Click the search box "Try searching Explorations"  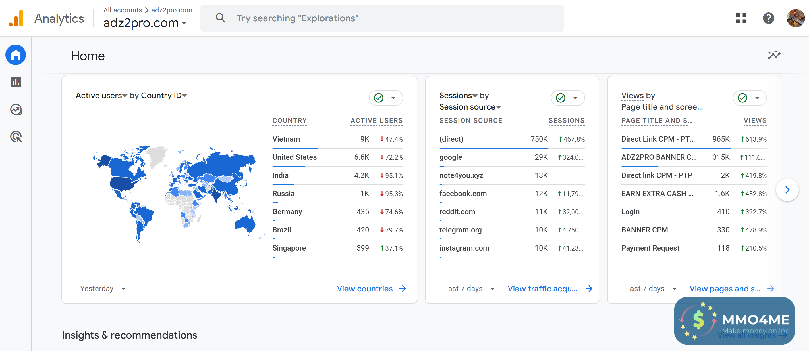pyautogui.click(x=382, y=18)
